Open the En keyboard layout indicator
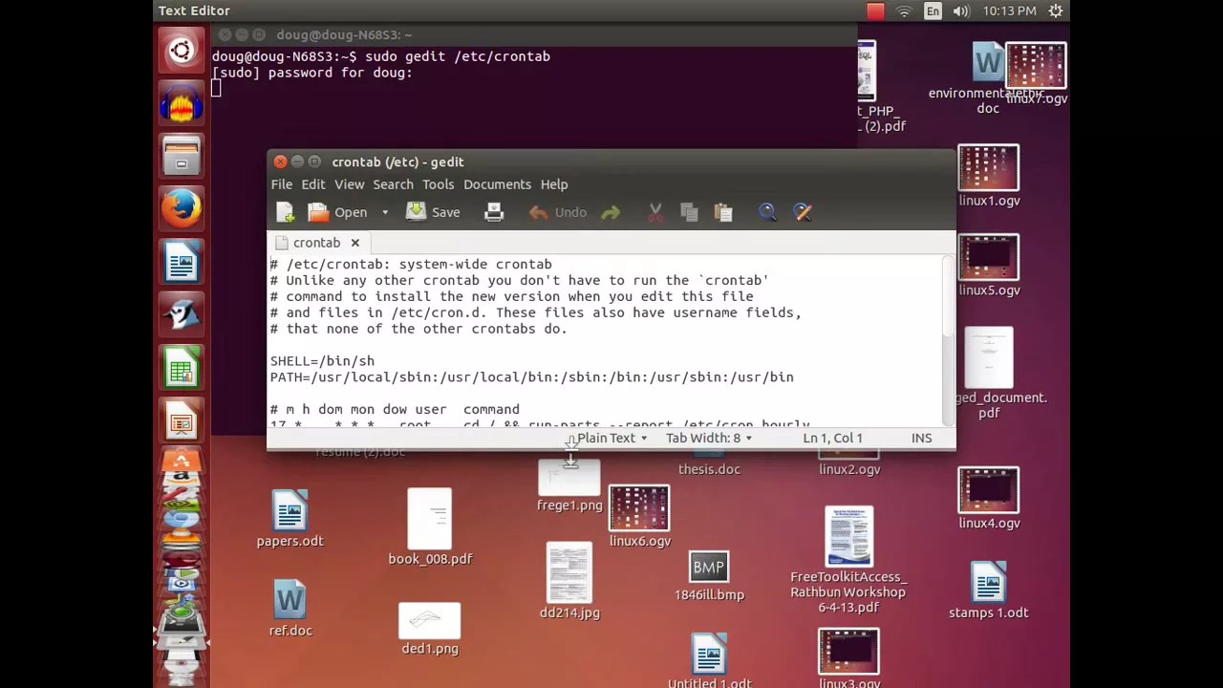 933,11
